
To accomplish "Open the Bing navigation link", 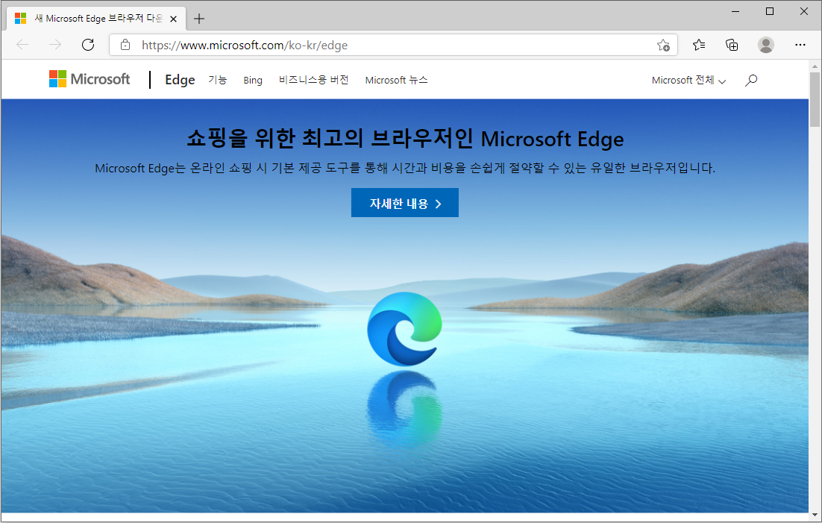I will click(253, 81).
